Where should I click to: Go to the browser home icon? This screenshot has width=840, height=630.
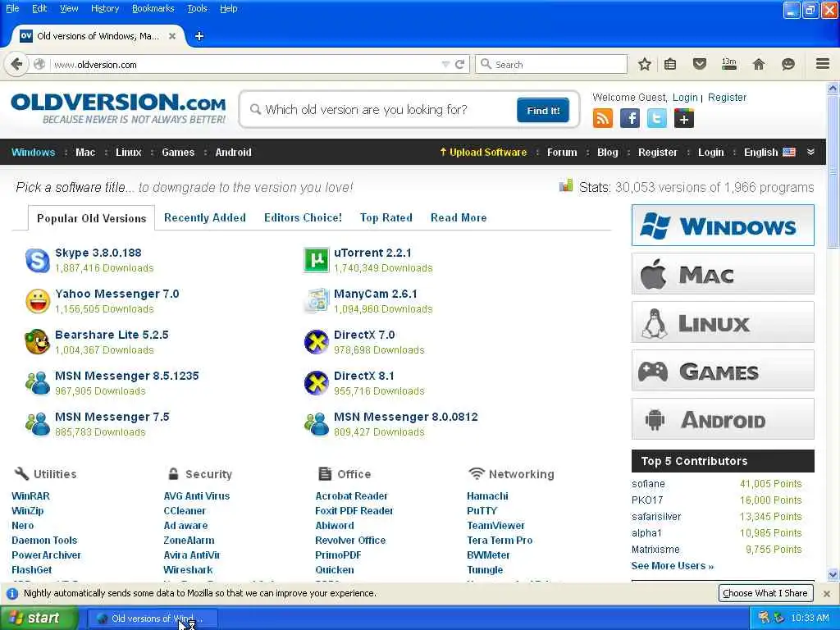click(758, 64)
